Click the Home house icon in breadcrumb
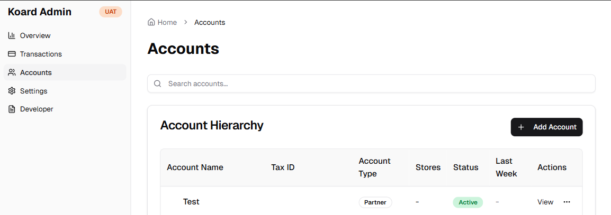Viewport: 611px width, 215px height. pyautogui.click(x=151, y=22)
